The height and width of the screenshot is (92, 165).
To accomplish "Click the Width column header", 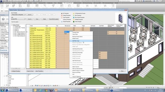I will pyautogui.click(x=77, y=26).
